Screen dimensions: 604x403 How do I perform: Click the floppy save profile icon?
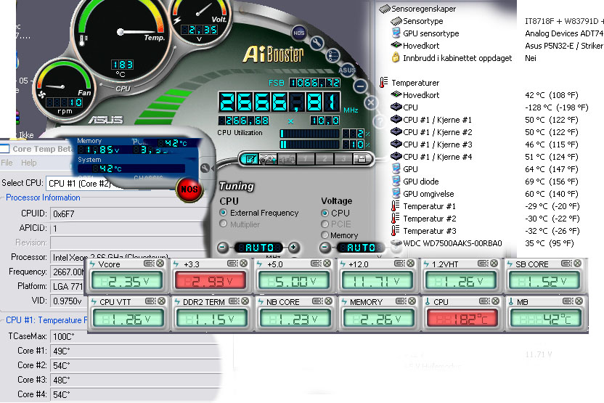pyautogui.click(x=361, y=159)
